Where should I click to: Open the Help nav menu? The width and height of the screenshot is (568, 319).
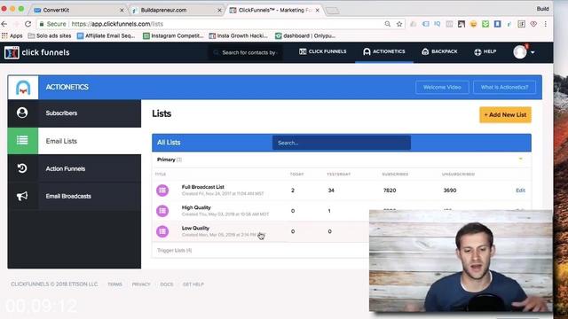(x=485, y=51)
